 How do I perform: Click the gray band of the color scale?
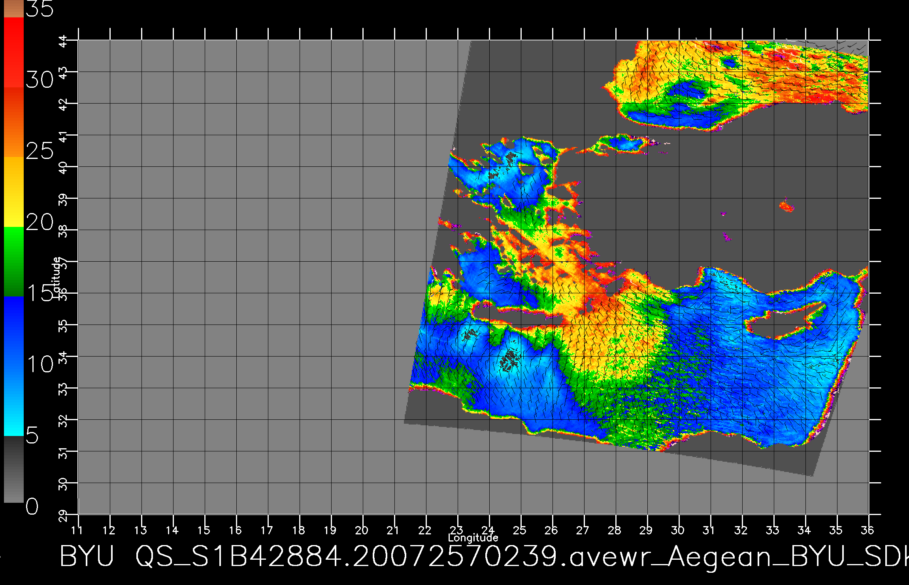(x=14, y=469)
